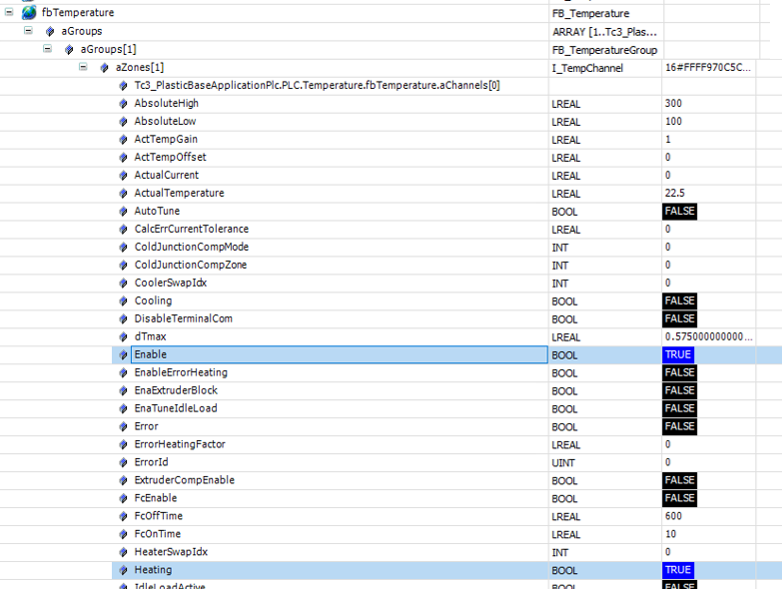
Task: Click the variable icon beside aZones[1]
Action: (x=104, y=67)
